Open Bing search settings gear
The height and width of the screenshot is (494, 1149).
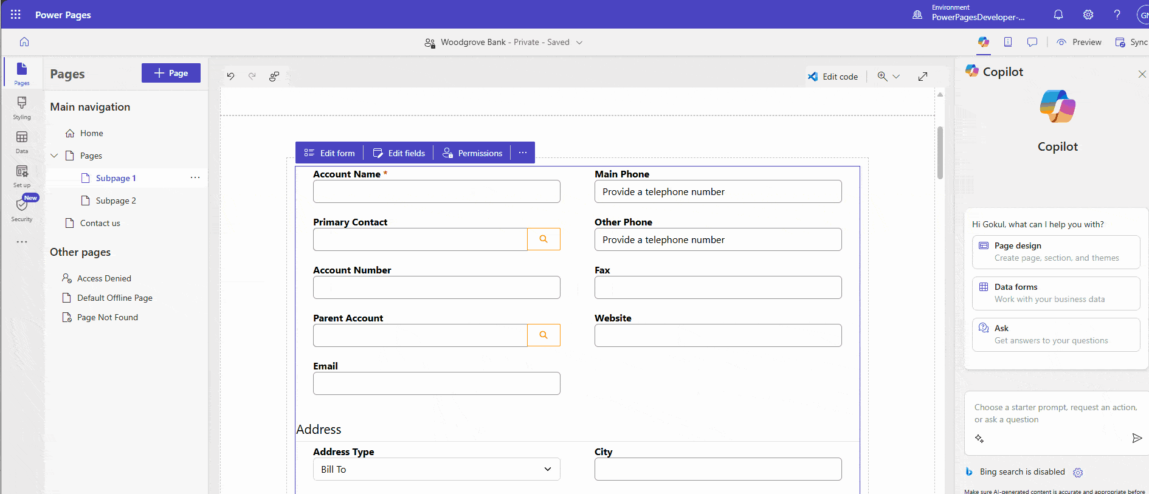[1078, 473]
